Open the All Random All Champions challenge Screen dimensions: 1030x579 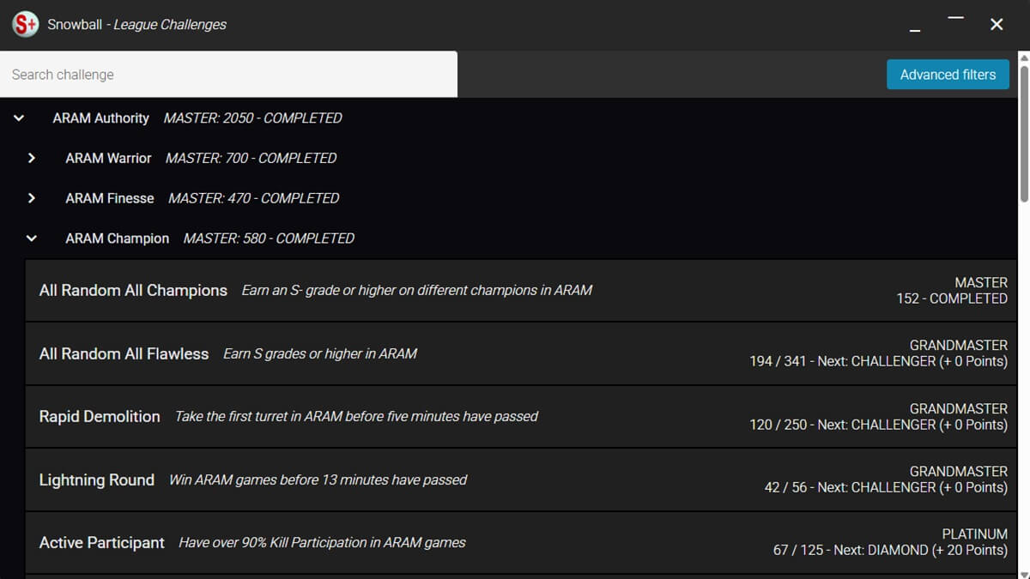click(x=521, y=290)
